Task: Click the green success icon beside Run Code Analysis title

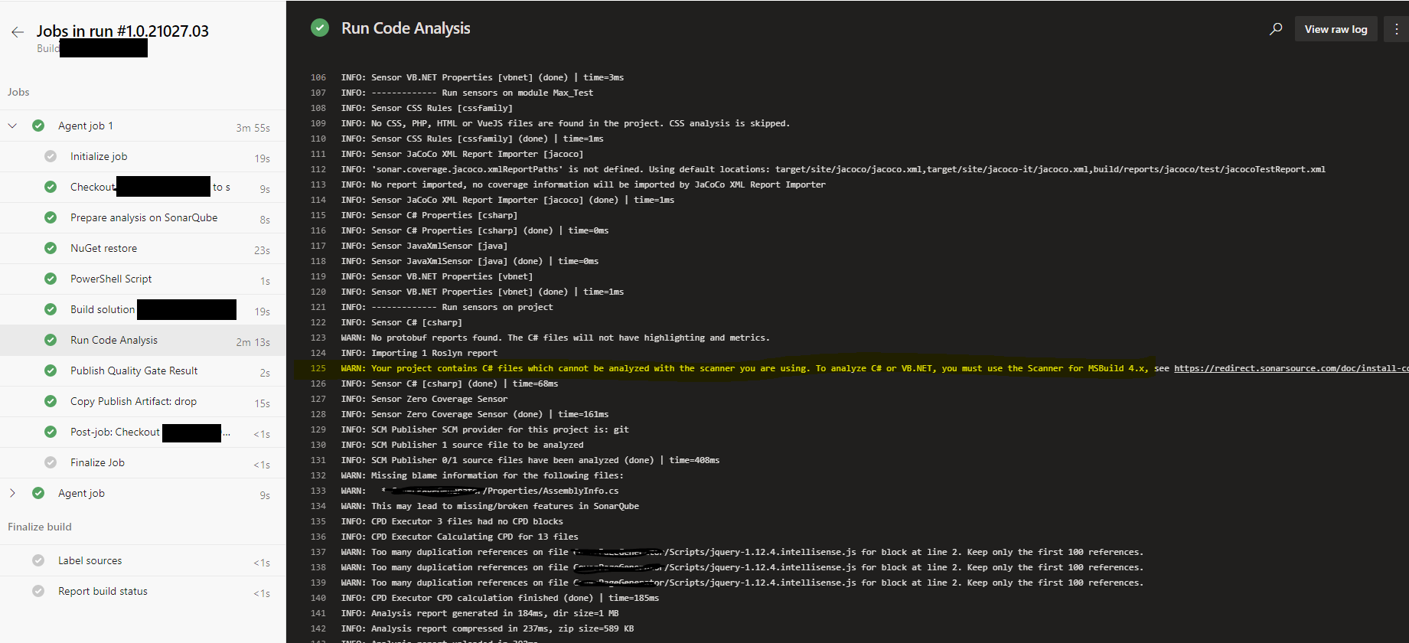Action: (x=320, y=28)
